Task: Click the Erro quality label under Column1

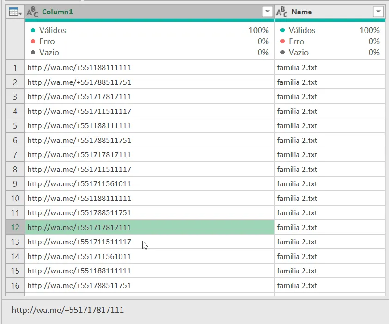Action: (x=47, y=41)
